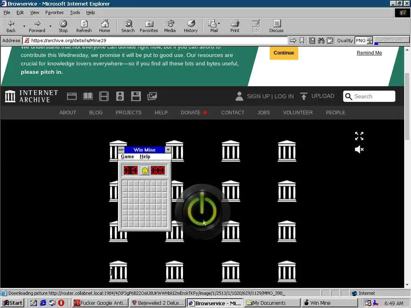Click the yellow Continue donation button
The width and height of the screenshot is (411, 308).
(x=284, y=53)
